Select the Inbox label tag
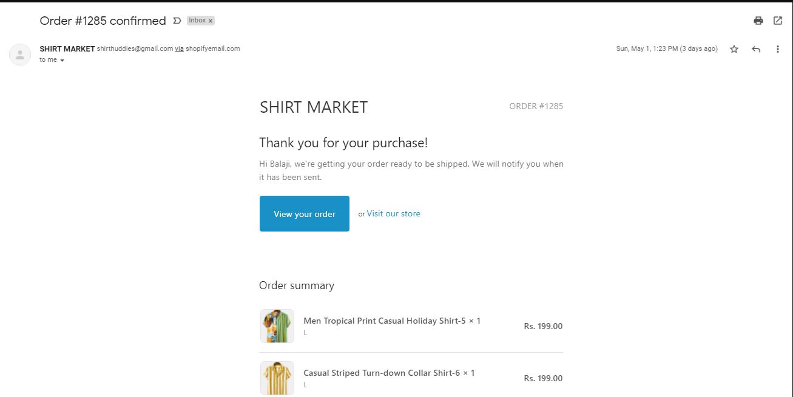The width and height of the screenshot is (793, 397). pos(197,21)
